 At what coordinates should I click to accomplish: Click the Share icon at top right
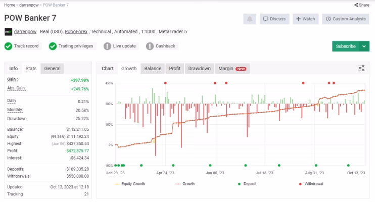(x=356, y=5)
